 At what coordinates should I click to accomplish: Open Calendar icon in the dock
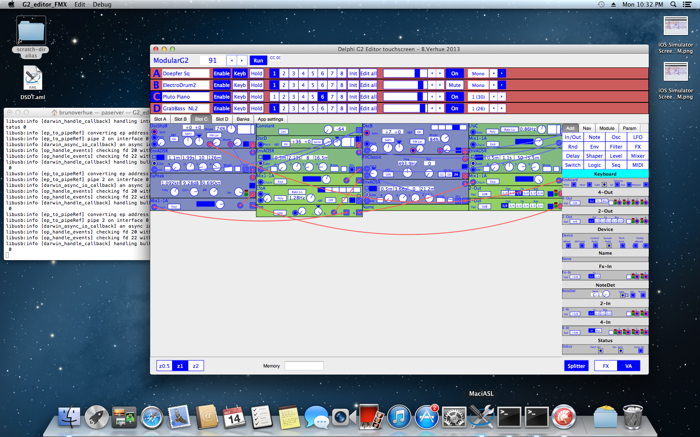(234, 417)
